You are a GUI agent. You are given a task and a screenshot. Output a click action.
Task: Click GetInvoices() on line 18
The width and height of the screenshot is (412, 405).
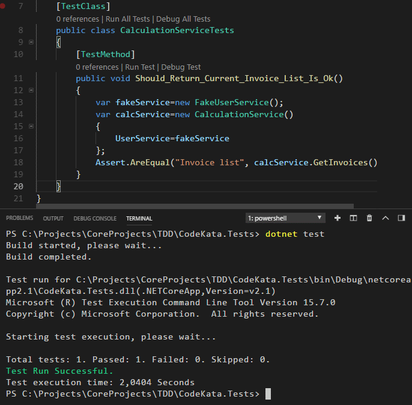pyautogui.click(x=345, y=162)
